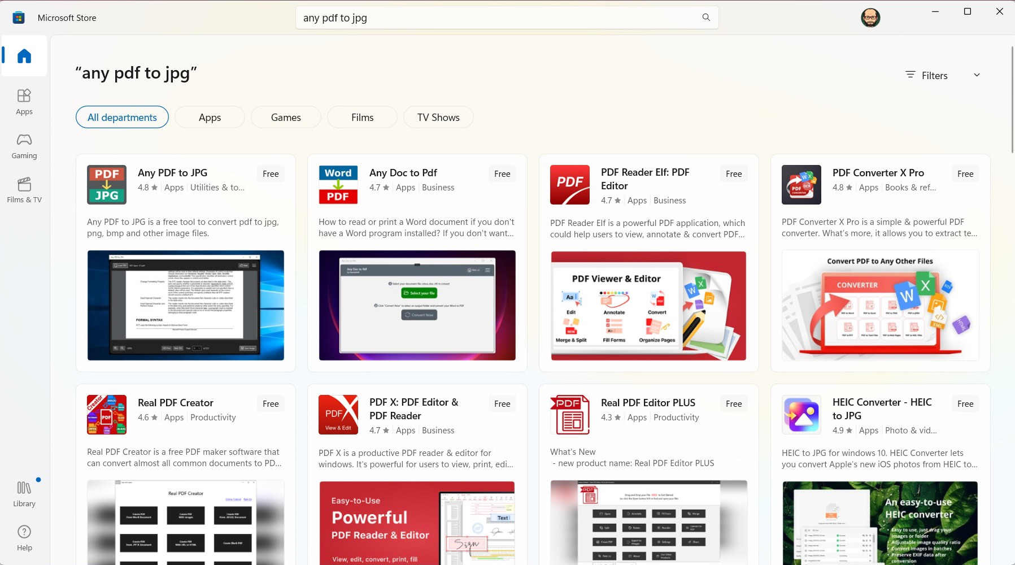1015x565 pixels.
Task: Click the Any PDF to JPG description text
Action: pyautogui.click(x=183, y=228)
